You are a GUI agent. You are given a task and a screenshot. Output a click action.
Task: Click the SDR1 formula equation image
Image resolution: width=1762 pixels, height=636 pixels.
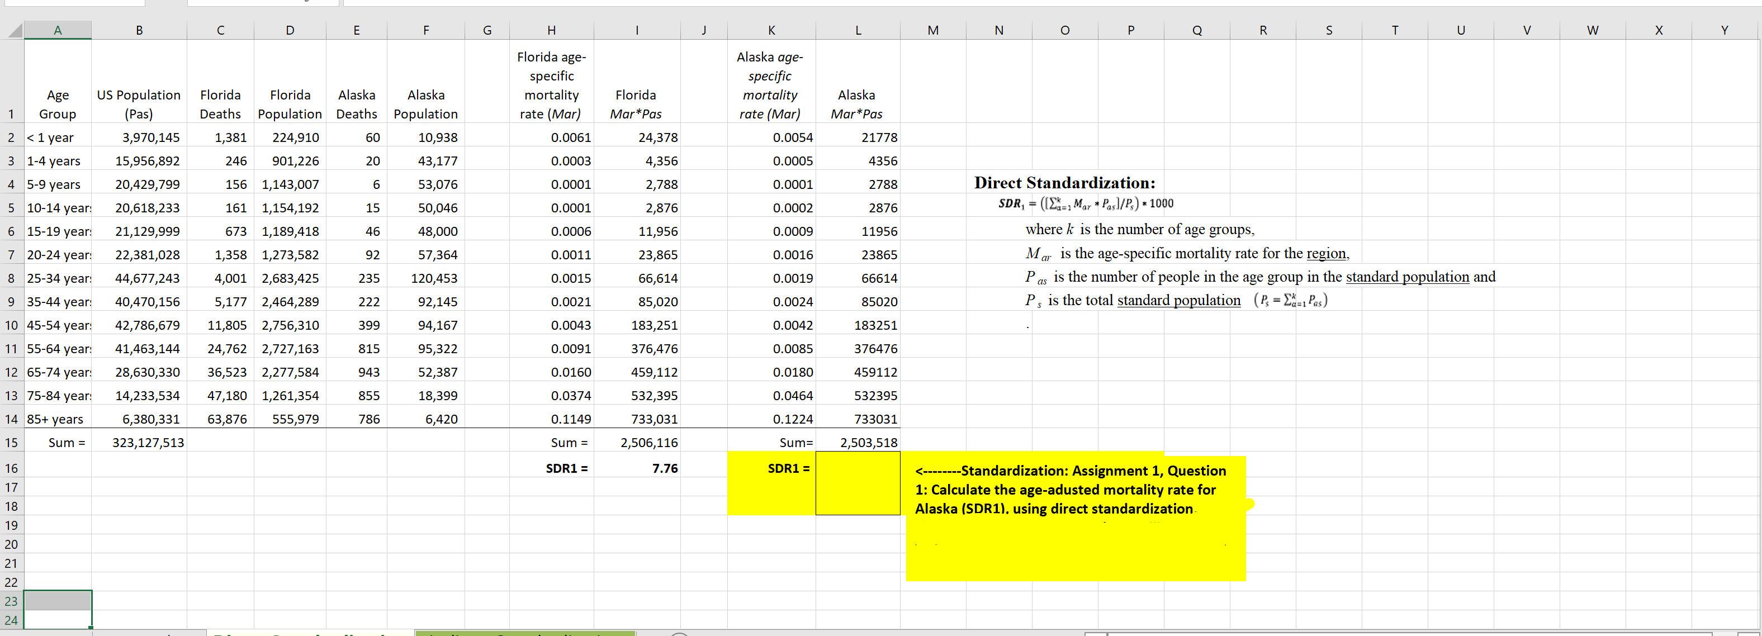[x=1086, y=203]
